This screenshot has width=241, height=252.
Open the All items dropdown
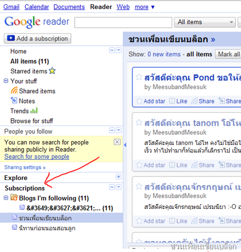click(205, 22)
